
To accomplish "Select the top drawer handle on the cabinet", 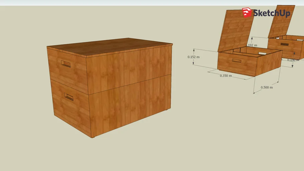I will click(66, 64).
